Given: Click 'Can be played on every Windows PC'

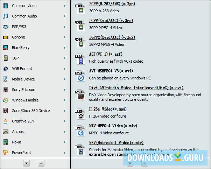Looking at the screenshot, I should tap(120, 78).
